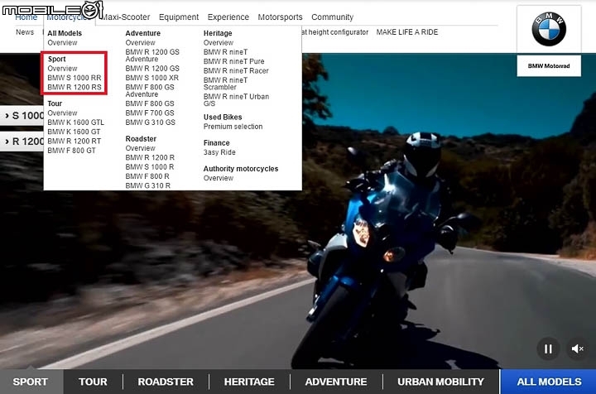
Task: Select the URBAN MOBILITY category tab
Action: 440,382
